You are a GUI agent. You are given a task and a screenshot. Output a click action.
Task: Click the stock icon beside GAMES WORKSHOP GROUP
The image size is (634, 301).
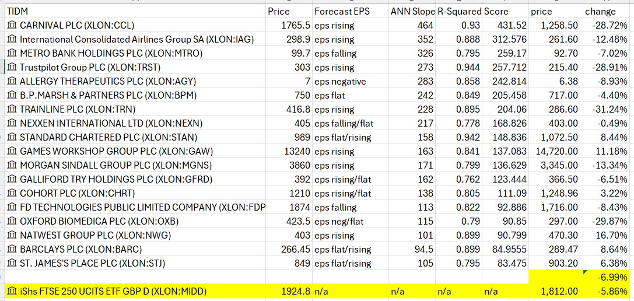[x=12, y=152]
